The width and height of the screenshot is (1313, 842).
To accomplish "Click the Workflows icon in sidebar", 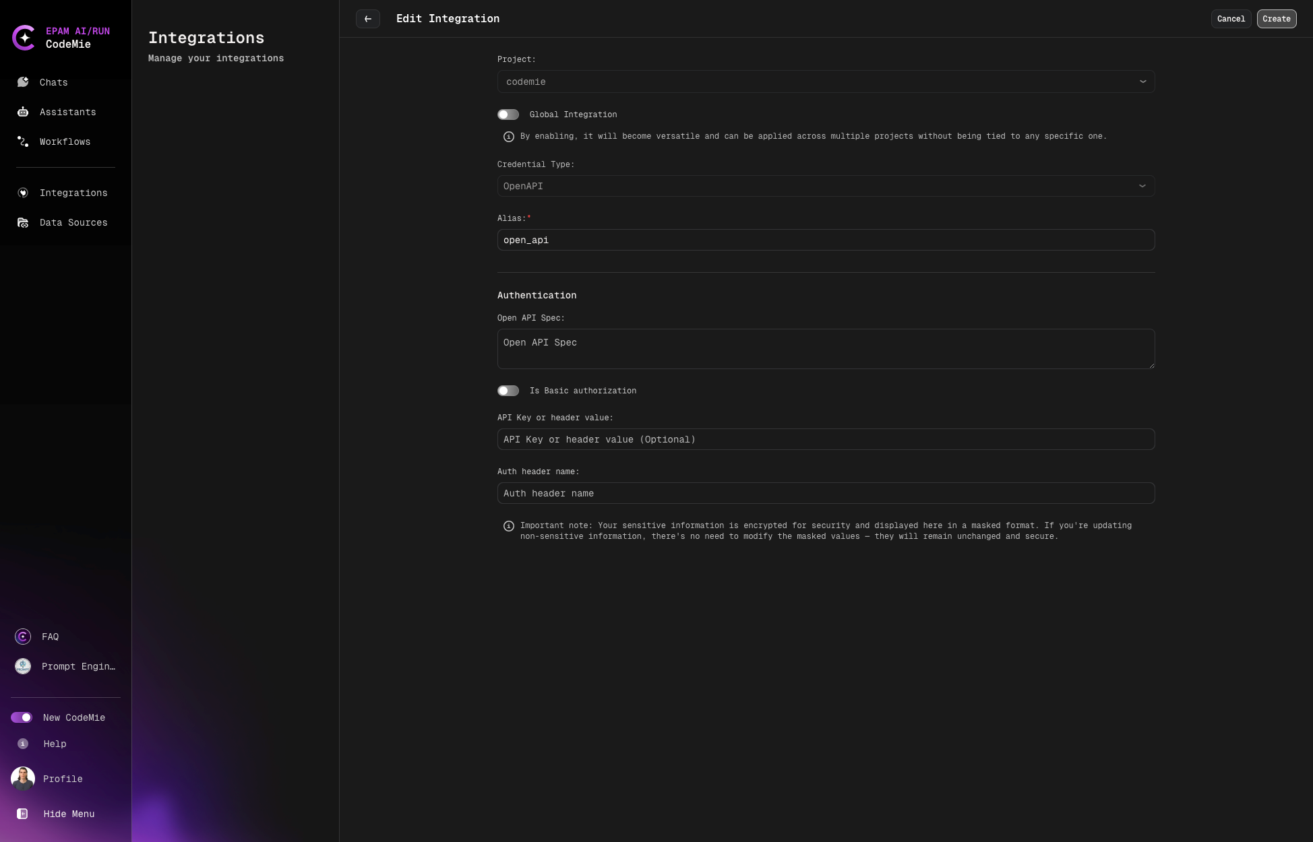I will 22,141.
